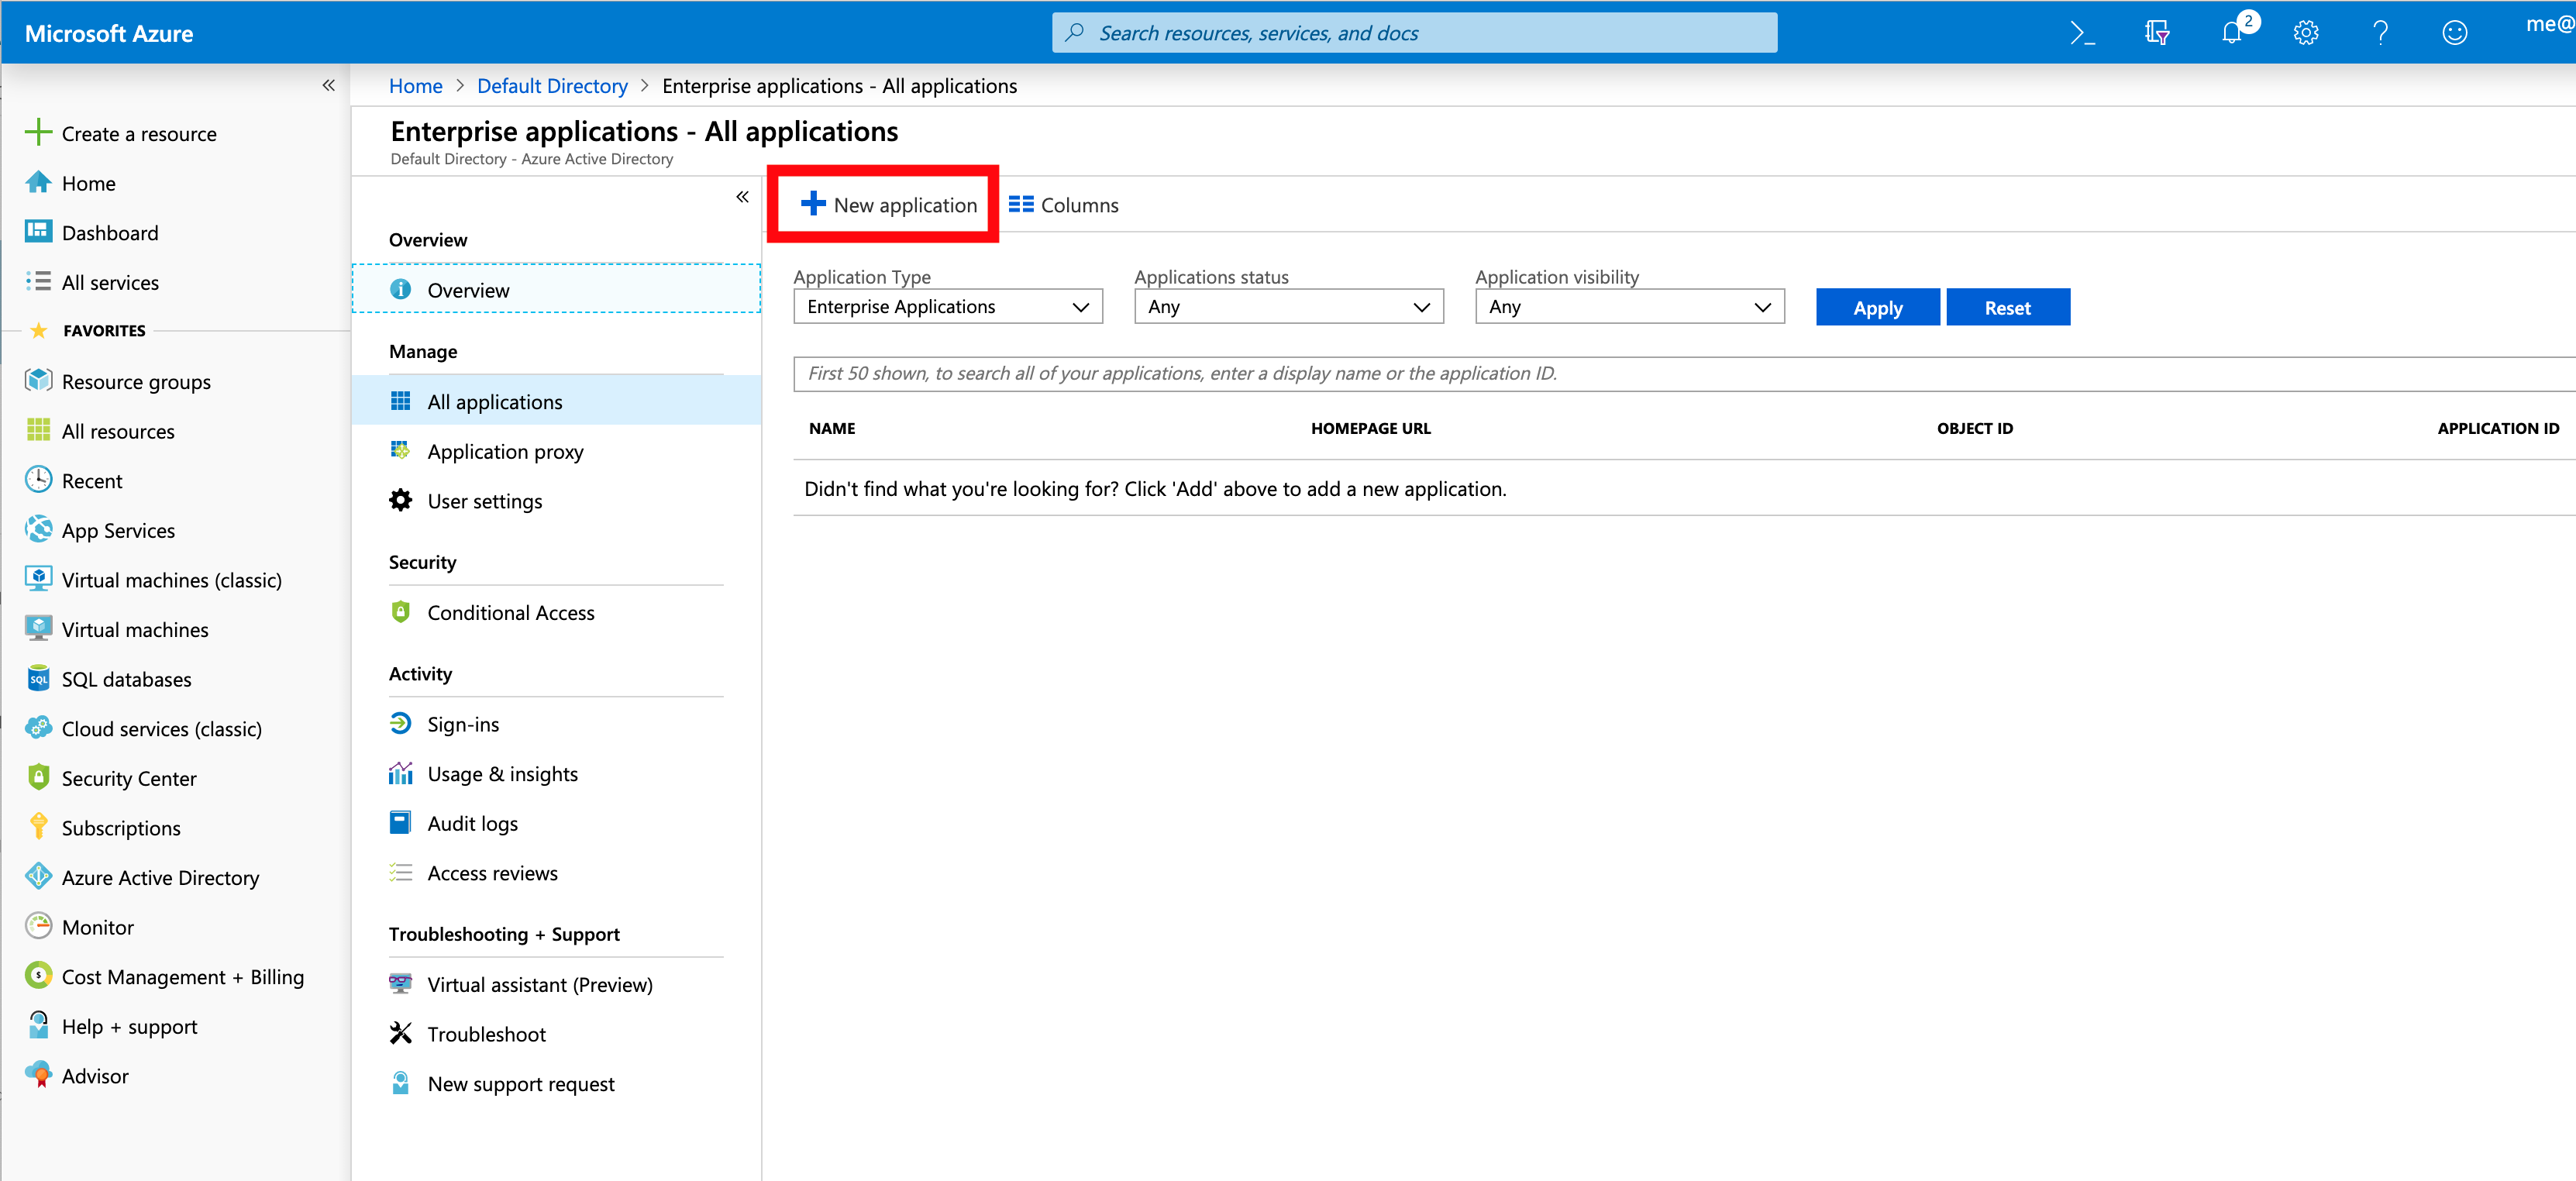This screenshot has width=2576, height=1181.
Task: Click the New application button
Action: point(889,204)
